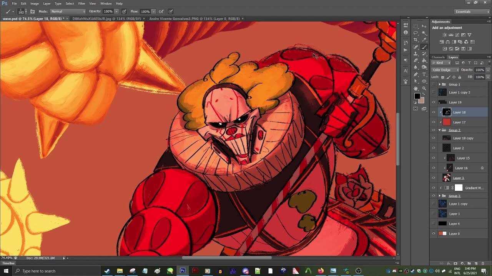Swap foreground and background colors
Viewport: 492px width, 276px height.
(423, 93)
